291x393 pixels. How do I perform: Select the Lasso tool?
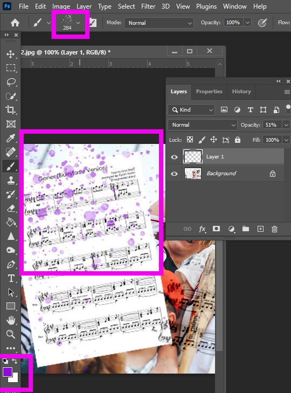[x=11, y=82]
